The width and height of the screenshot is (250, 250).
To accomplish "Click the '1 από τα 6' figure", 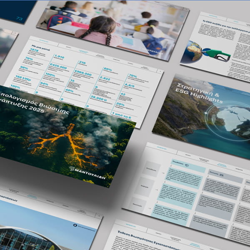I will (122, 115).
